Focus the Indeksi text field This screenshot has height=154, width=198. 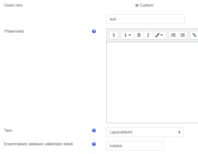coord(135,146)
